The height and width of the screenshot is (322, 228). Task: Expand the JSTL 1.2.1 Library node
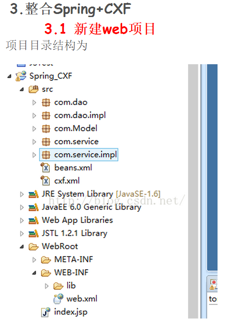click(22, 234)
